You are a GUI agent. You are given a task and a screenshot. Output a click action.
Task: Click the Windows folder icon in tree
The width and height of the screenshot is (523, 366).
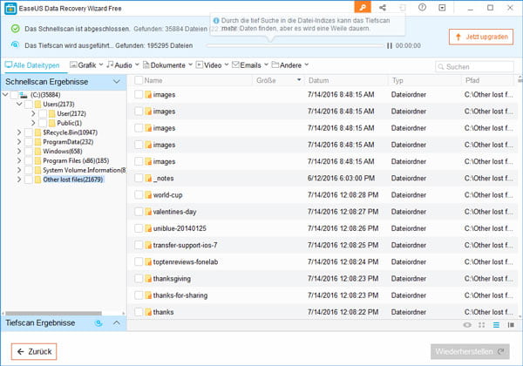tap(37, 152)
